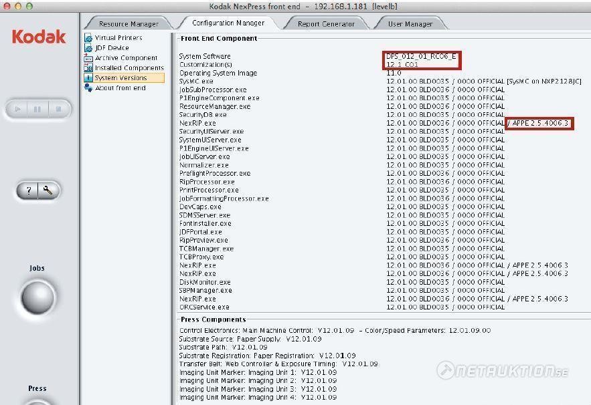Image resolution: width=591 pixels, height=405 pixels.
Task: Click the pause button in sidebar
Action: point(37,109)
